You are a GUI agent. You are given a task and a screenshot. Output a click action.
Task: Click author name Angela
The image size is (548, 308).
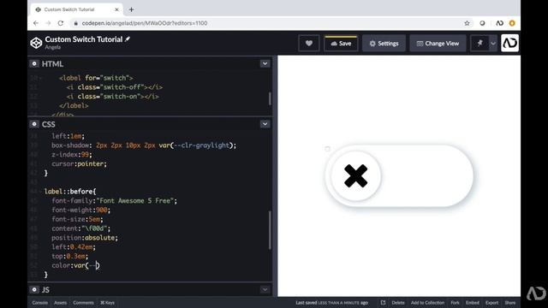53,47
